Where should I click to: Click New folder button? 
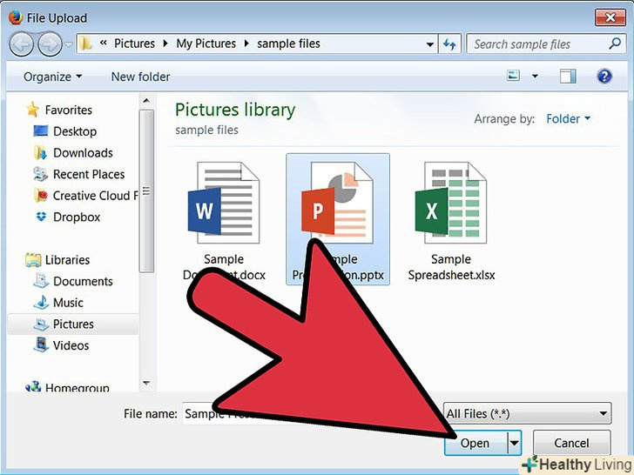click(x=140, y=77)
